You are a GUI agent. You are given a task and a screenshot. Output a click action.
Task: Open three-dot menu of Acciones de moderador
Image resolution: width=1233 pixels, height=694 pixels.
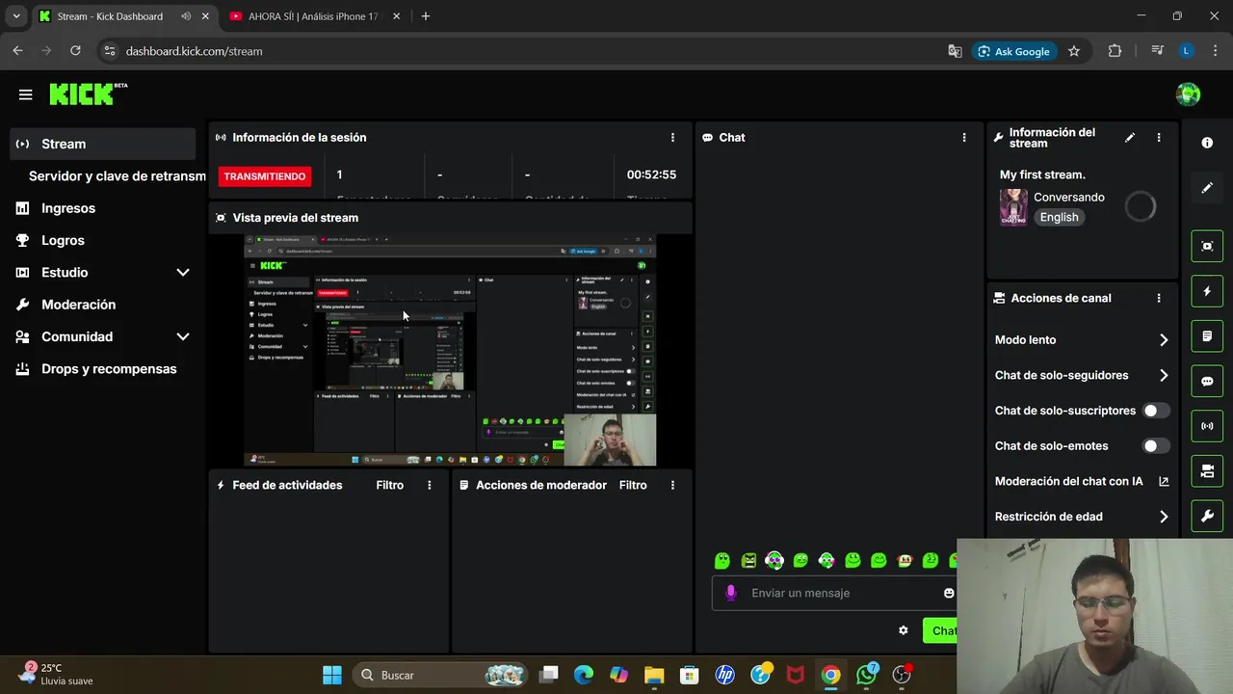pos(672,485)
